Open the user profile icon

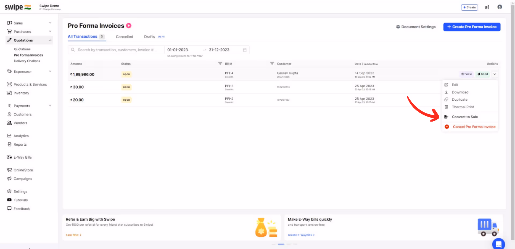[x=499, y=7]
